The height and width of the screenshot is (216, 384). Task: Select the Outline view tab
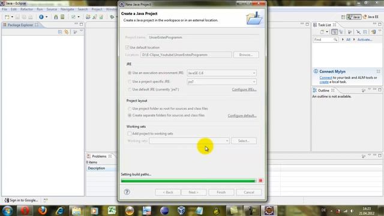coord(324,91)
